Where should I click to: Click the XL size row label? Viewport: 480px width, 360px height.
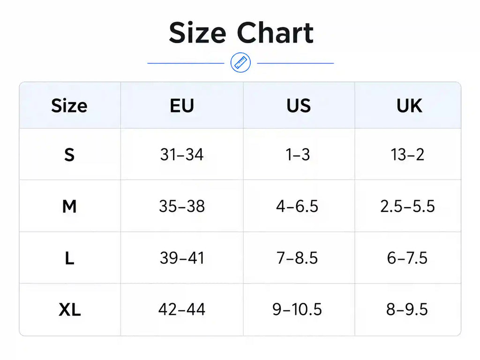pyautogui.click(x=69, y=309)
